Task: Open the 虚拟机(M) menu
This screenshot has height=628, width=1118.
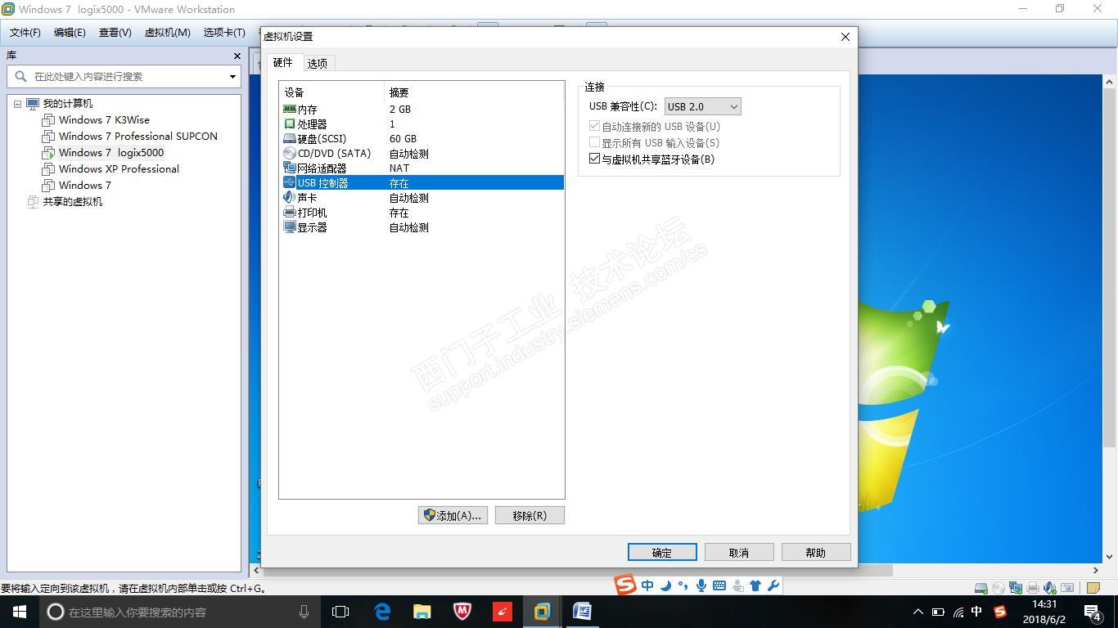Action: pyautogui.click(x=167, y=33)
